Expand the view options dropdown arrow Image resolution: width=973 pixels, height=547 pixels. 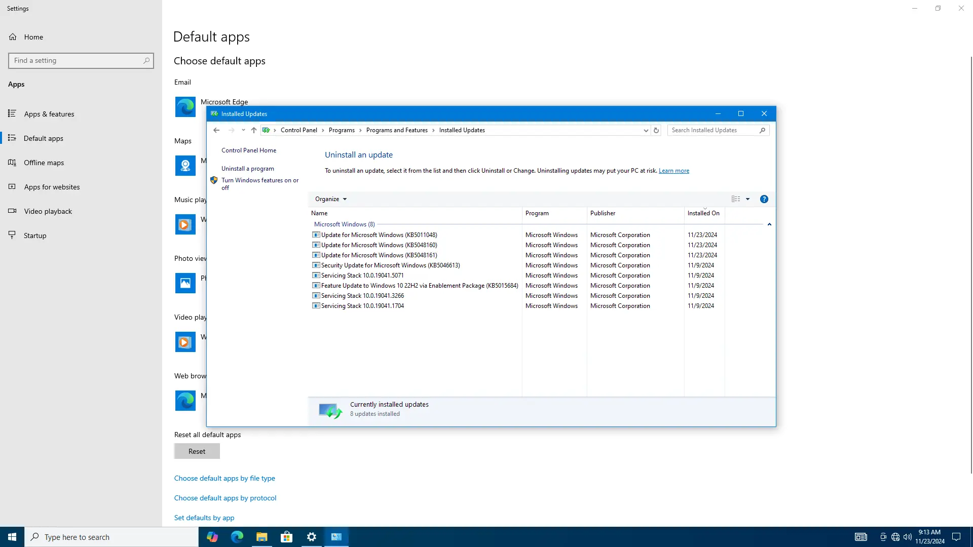(747, 199)
